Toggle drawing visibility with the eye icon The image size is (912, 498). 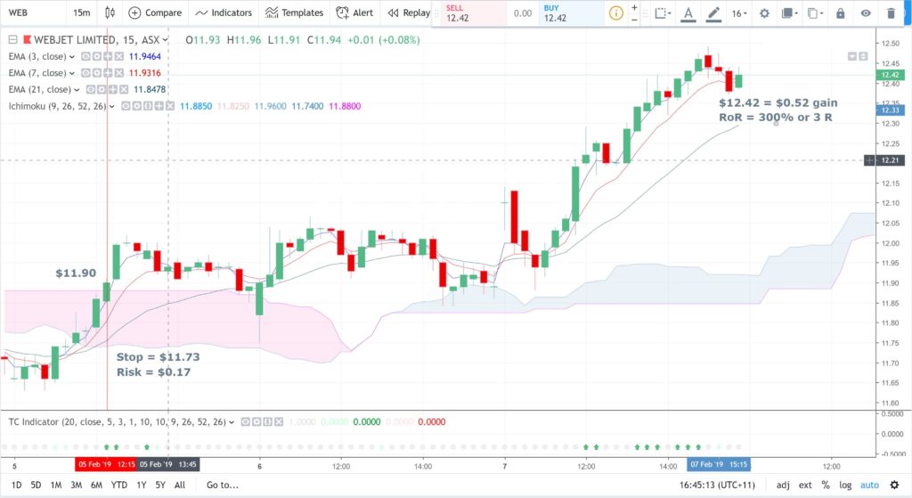point(866,13)
